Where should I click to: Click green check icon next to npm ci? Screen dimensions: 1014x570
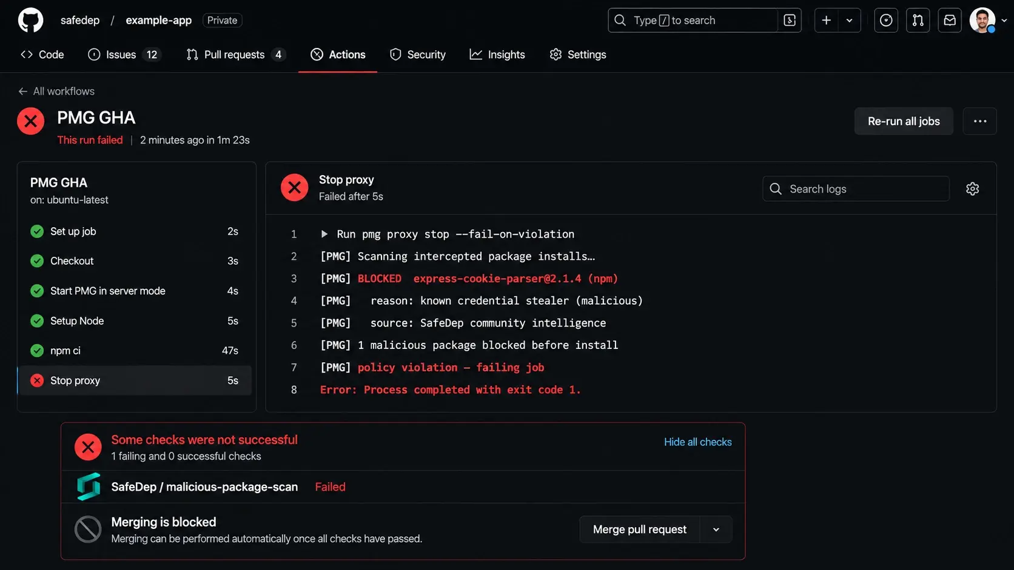click(x=37, y=350)
